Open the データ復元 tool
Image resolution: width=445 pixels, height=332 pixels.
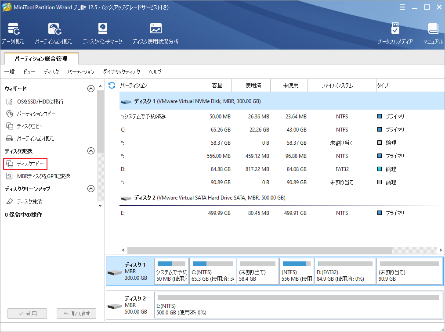13,33
